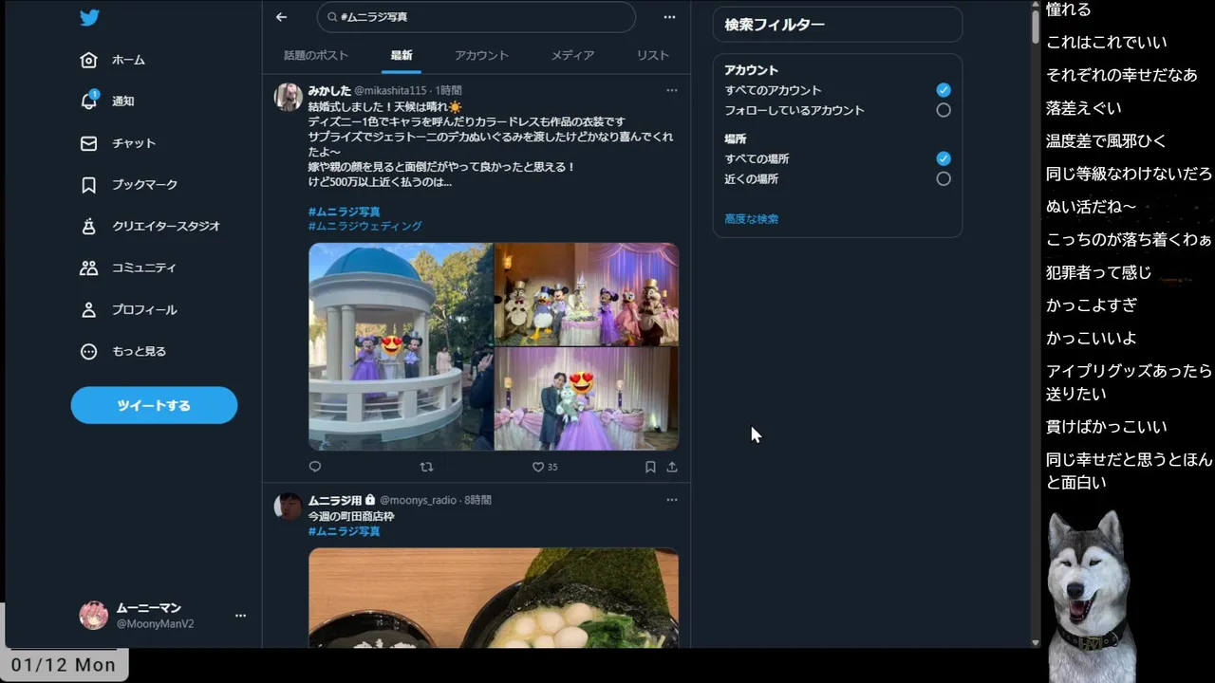Open the クリエイタースタジオ icon

[88, 227]
